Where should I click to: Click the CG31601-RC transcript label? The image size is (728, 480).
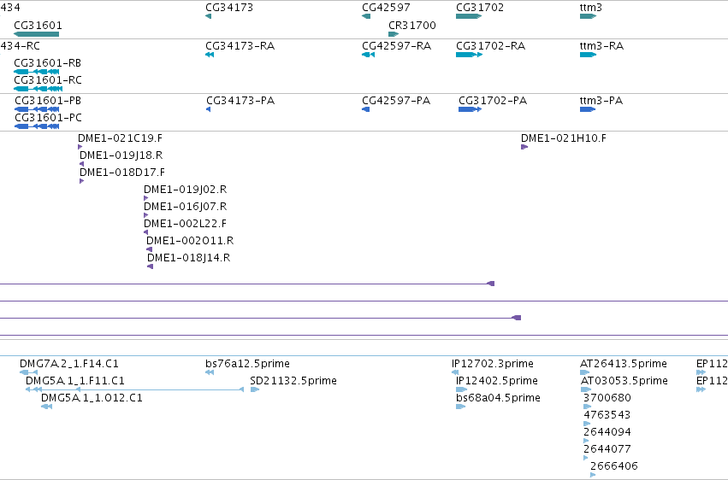[x=48, y=80]
